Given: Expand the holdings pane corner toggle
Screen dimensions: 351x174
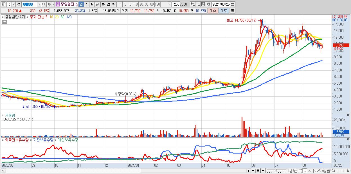Looking at the screenshot, I should (x=348, y=139).
